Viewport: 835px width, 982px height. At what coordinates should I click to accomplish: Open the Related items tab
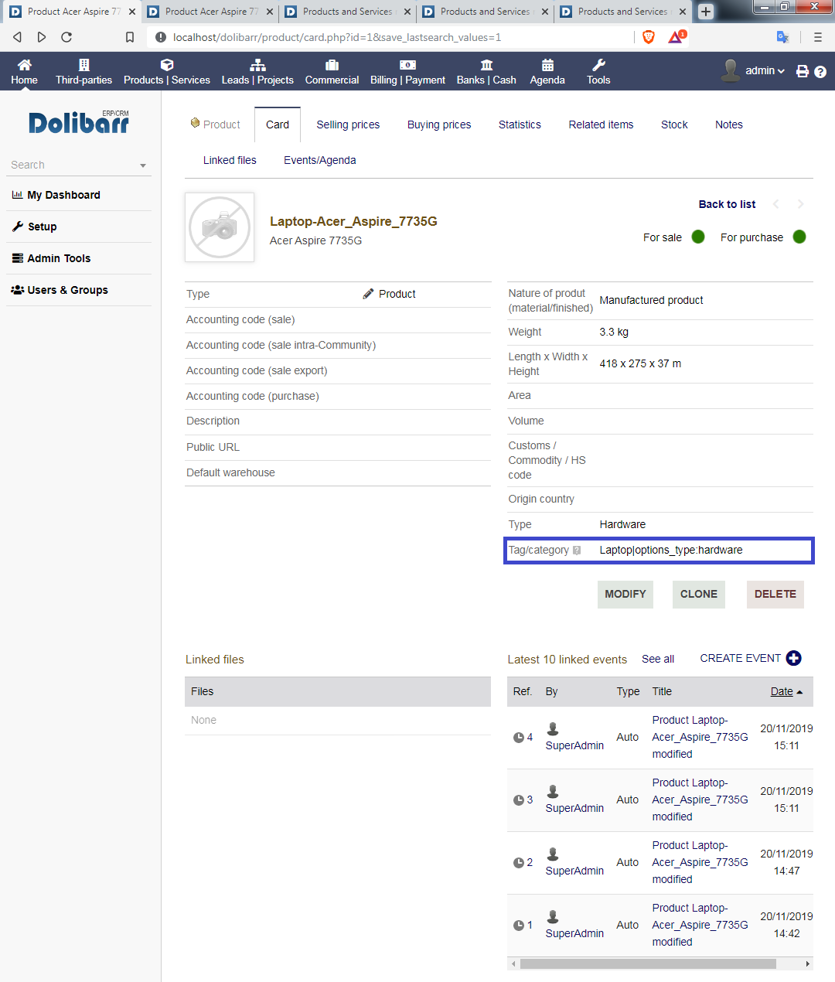point(601,124)
